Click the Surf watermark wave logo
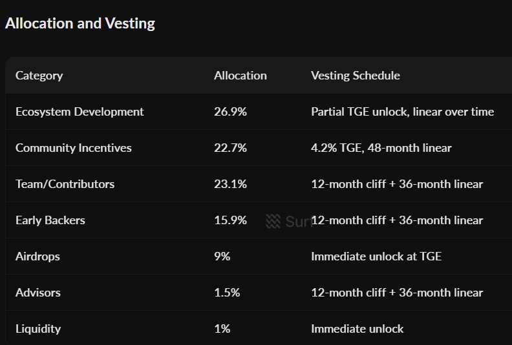 pos(273,222)
